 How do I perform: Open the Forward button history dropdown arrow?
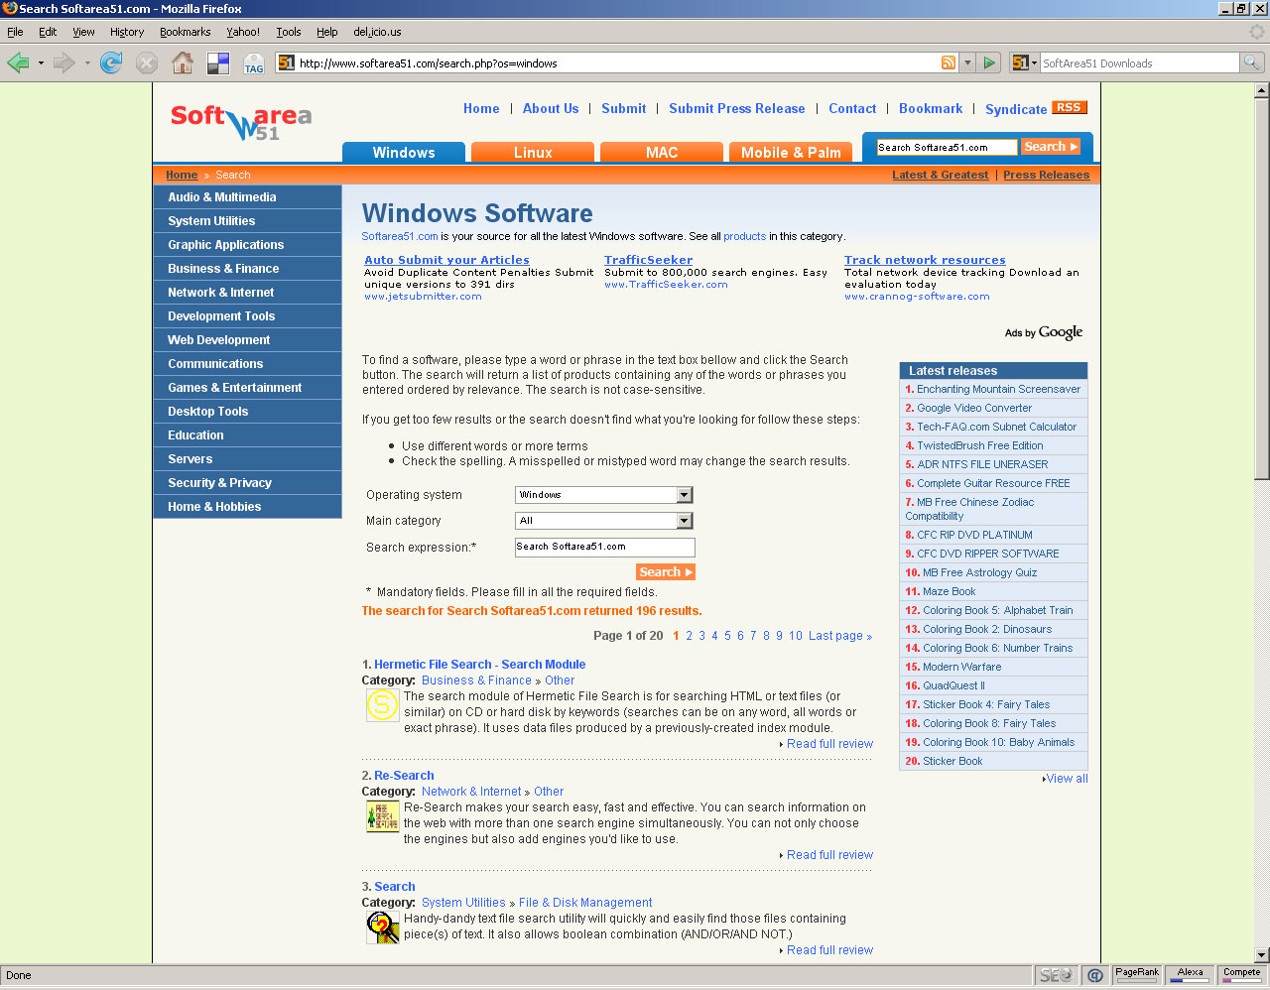(x=87, y=63)
